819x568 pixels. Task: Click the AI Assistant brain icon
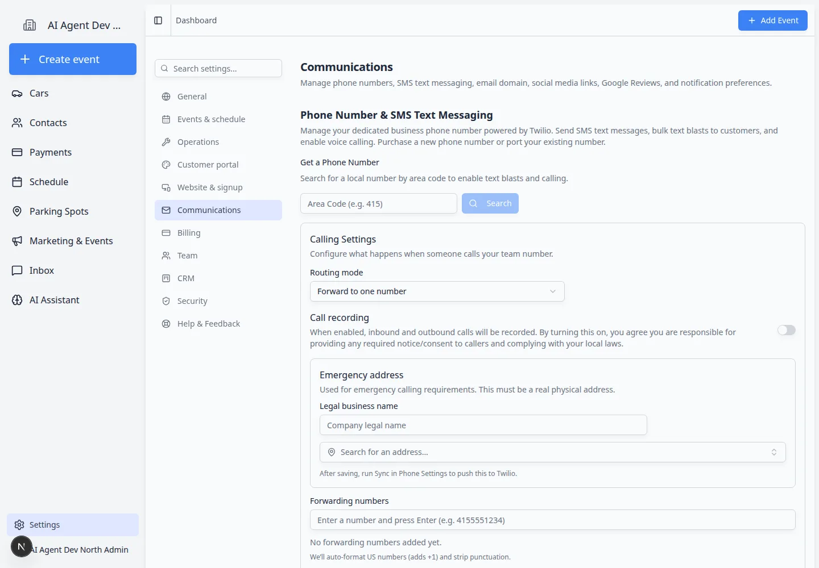point(17,300)
